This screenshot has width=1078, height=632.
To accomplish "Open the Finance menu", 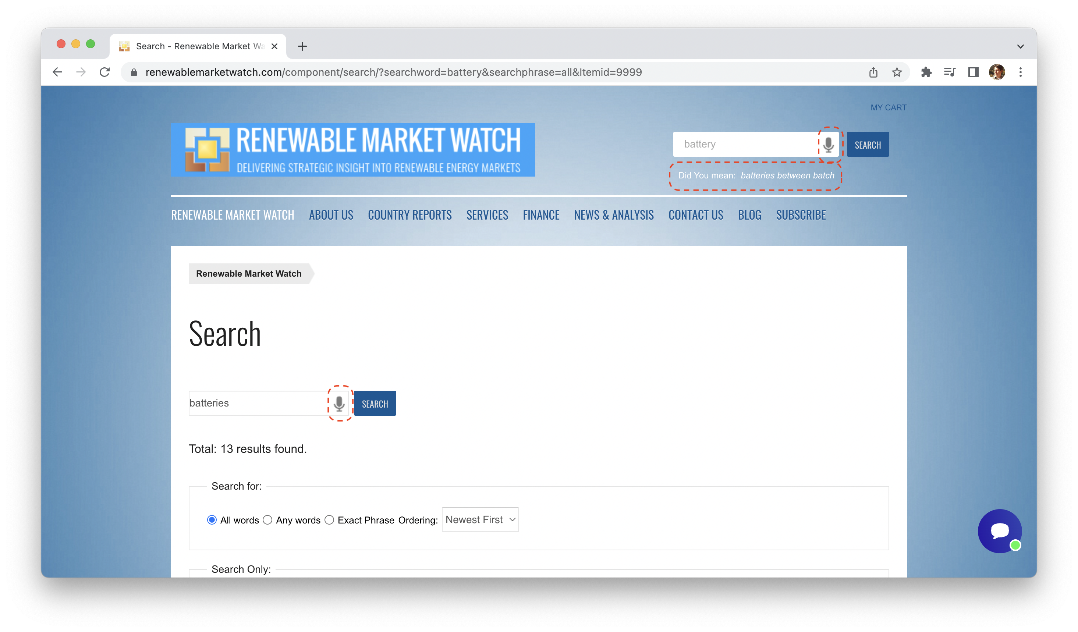I will [x=541, y=215].
